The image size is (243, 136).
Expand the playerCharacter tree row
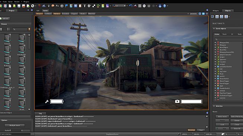point(215,55)
